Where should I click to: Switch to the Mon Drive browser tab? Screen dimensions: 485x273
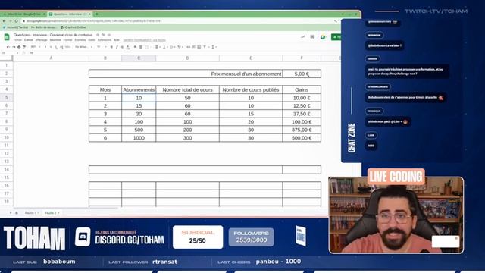(x=23, y=14)
